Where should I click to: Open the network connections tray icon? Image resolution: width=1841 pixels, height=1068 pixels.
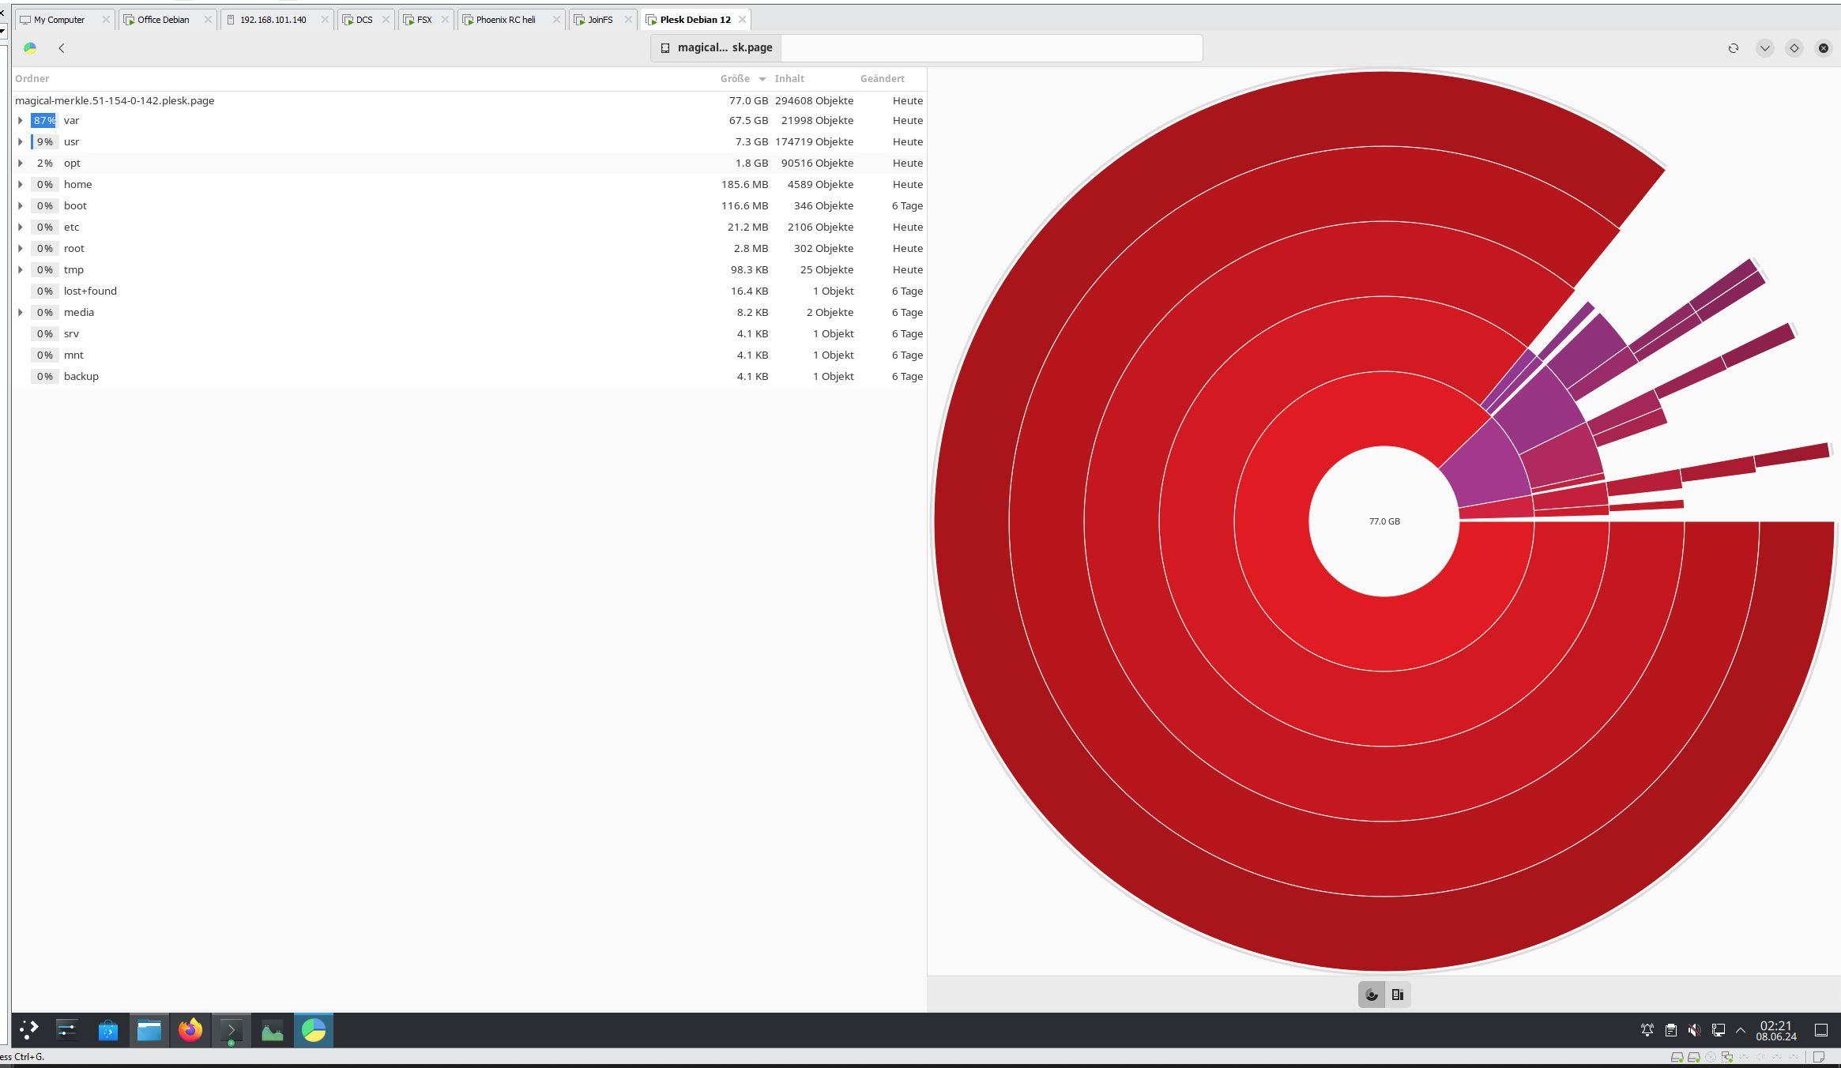coord(1719,1030)
